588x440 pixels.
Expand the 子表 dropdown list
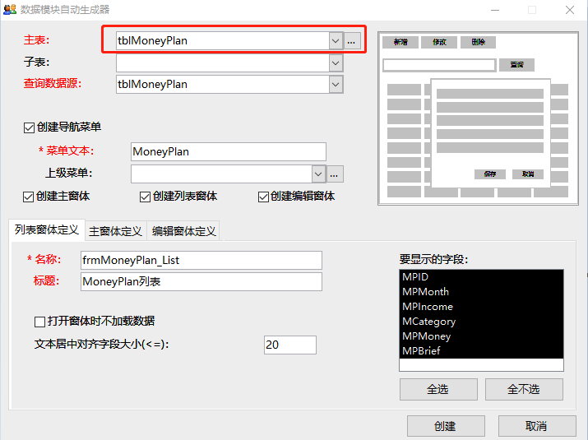(336, 63)
